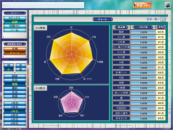This screenshot has height=130, width=173.
Task: Choose the 国語 subject
Action: click(15, 76)
